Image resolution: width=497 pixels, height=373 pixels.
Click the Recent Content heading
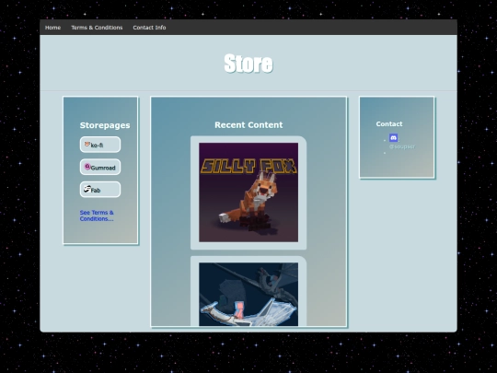(x=248, y=125)
